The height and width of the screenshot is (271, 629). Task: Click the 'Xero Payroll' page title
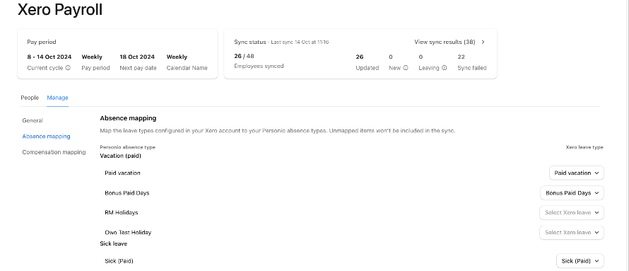[x=60, y=9]
